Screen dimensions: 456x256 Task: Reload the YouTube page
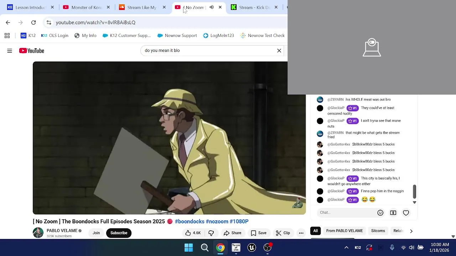click(x=33, y=22)
